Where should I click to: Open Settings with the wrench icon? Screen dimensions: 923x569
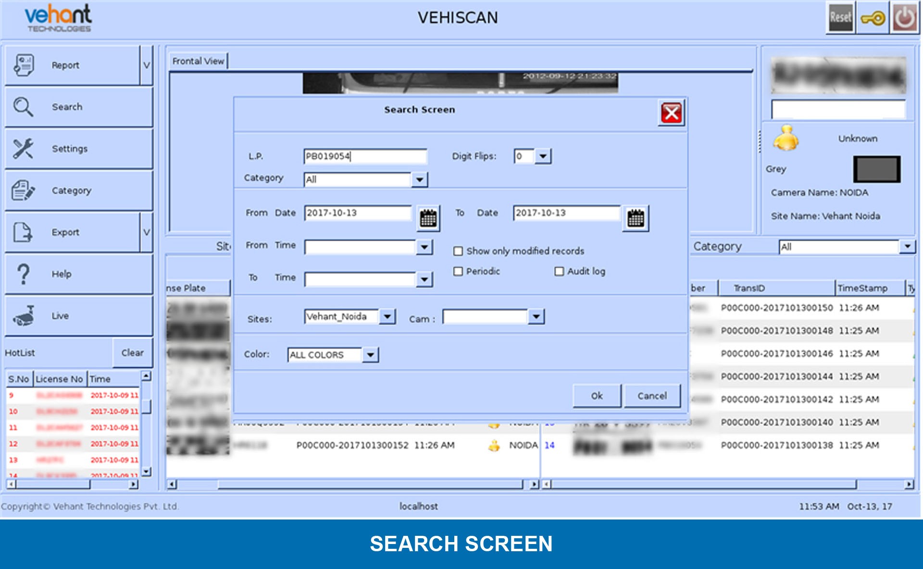tap(79, 148)
